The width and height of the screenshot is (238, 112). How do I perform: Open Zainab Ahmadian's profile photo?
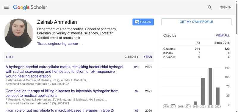click(x=18, y=33)
